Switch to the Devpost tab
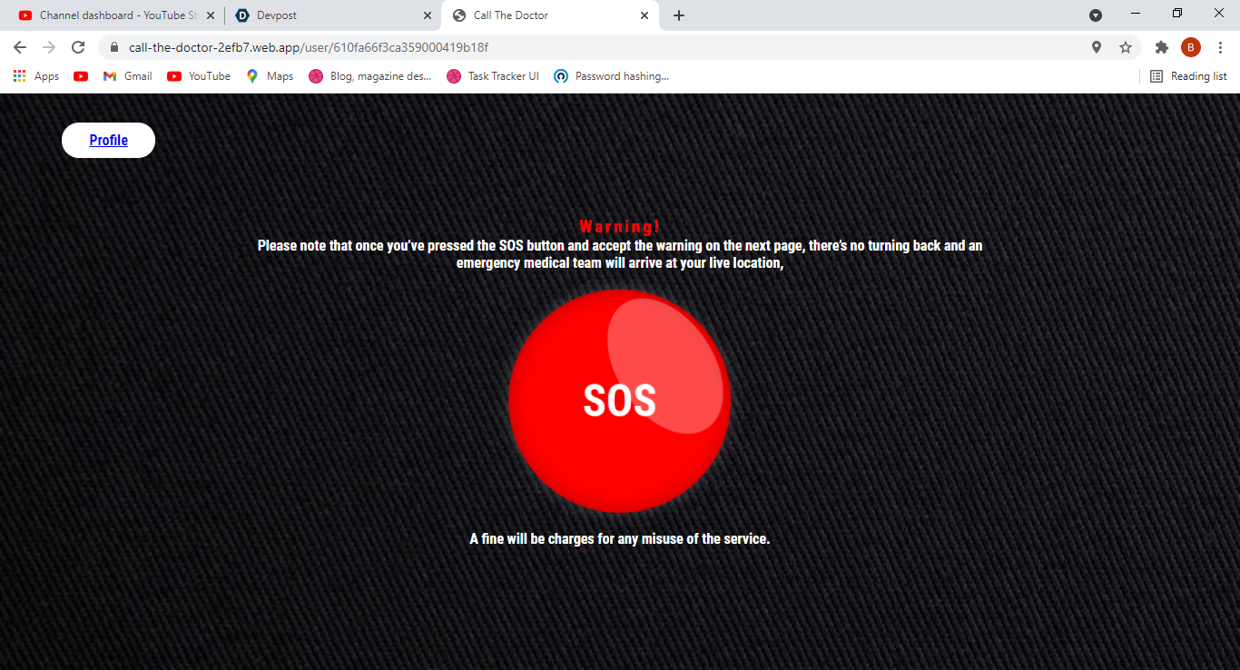1240x670 pixels. tap(332, 15)
